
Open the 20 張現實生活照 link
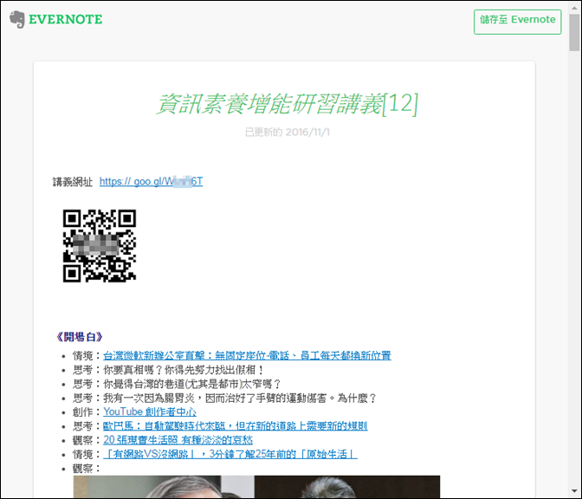[178, 440]
